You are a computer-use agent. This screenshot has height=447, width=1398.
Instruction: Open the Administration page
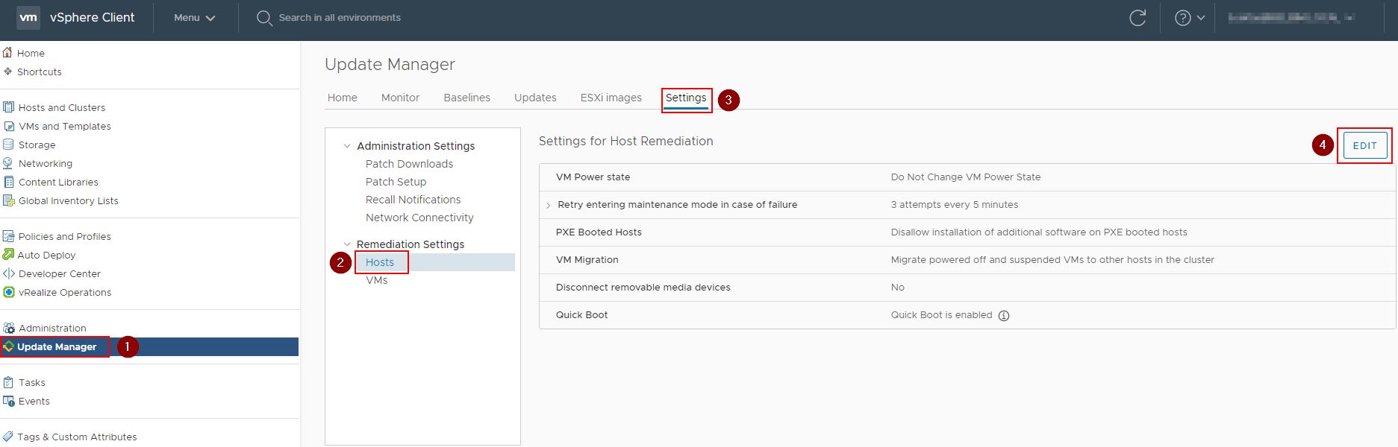tap(52, 328)
